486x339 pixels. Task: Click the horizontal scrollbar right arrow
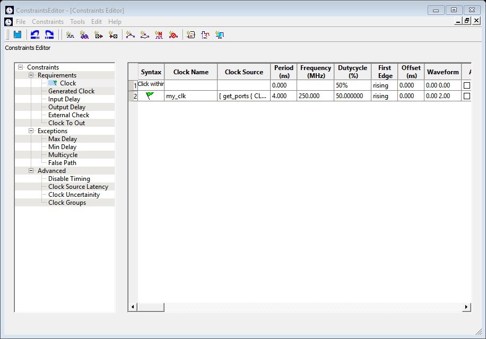tap(466, 307)
